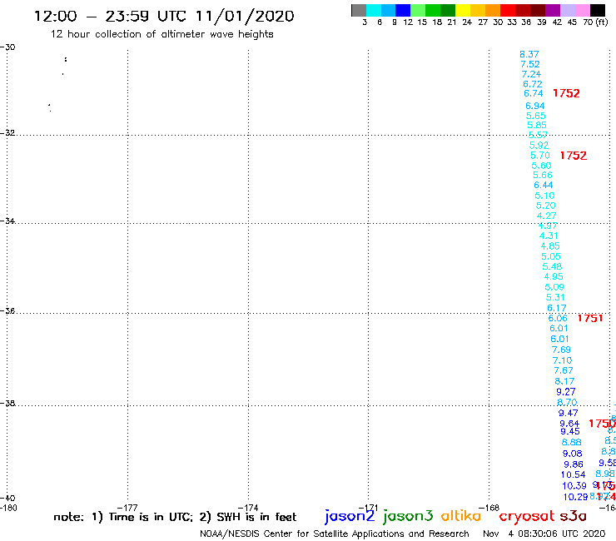
Task: Click the 1752 time label beside 5.70
Action: (574, 156)
